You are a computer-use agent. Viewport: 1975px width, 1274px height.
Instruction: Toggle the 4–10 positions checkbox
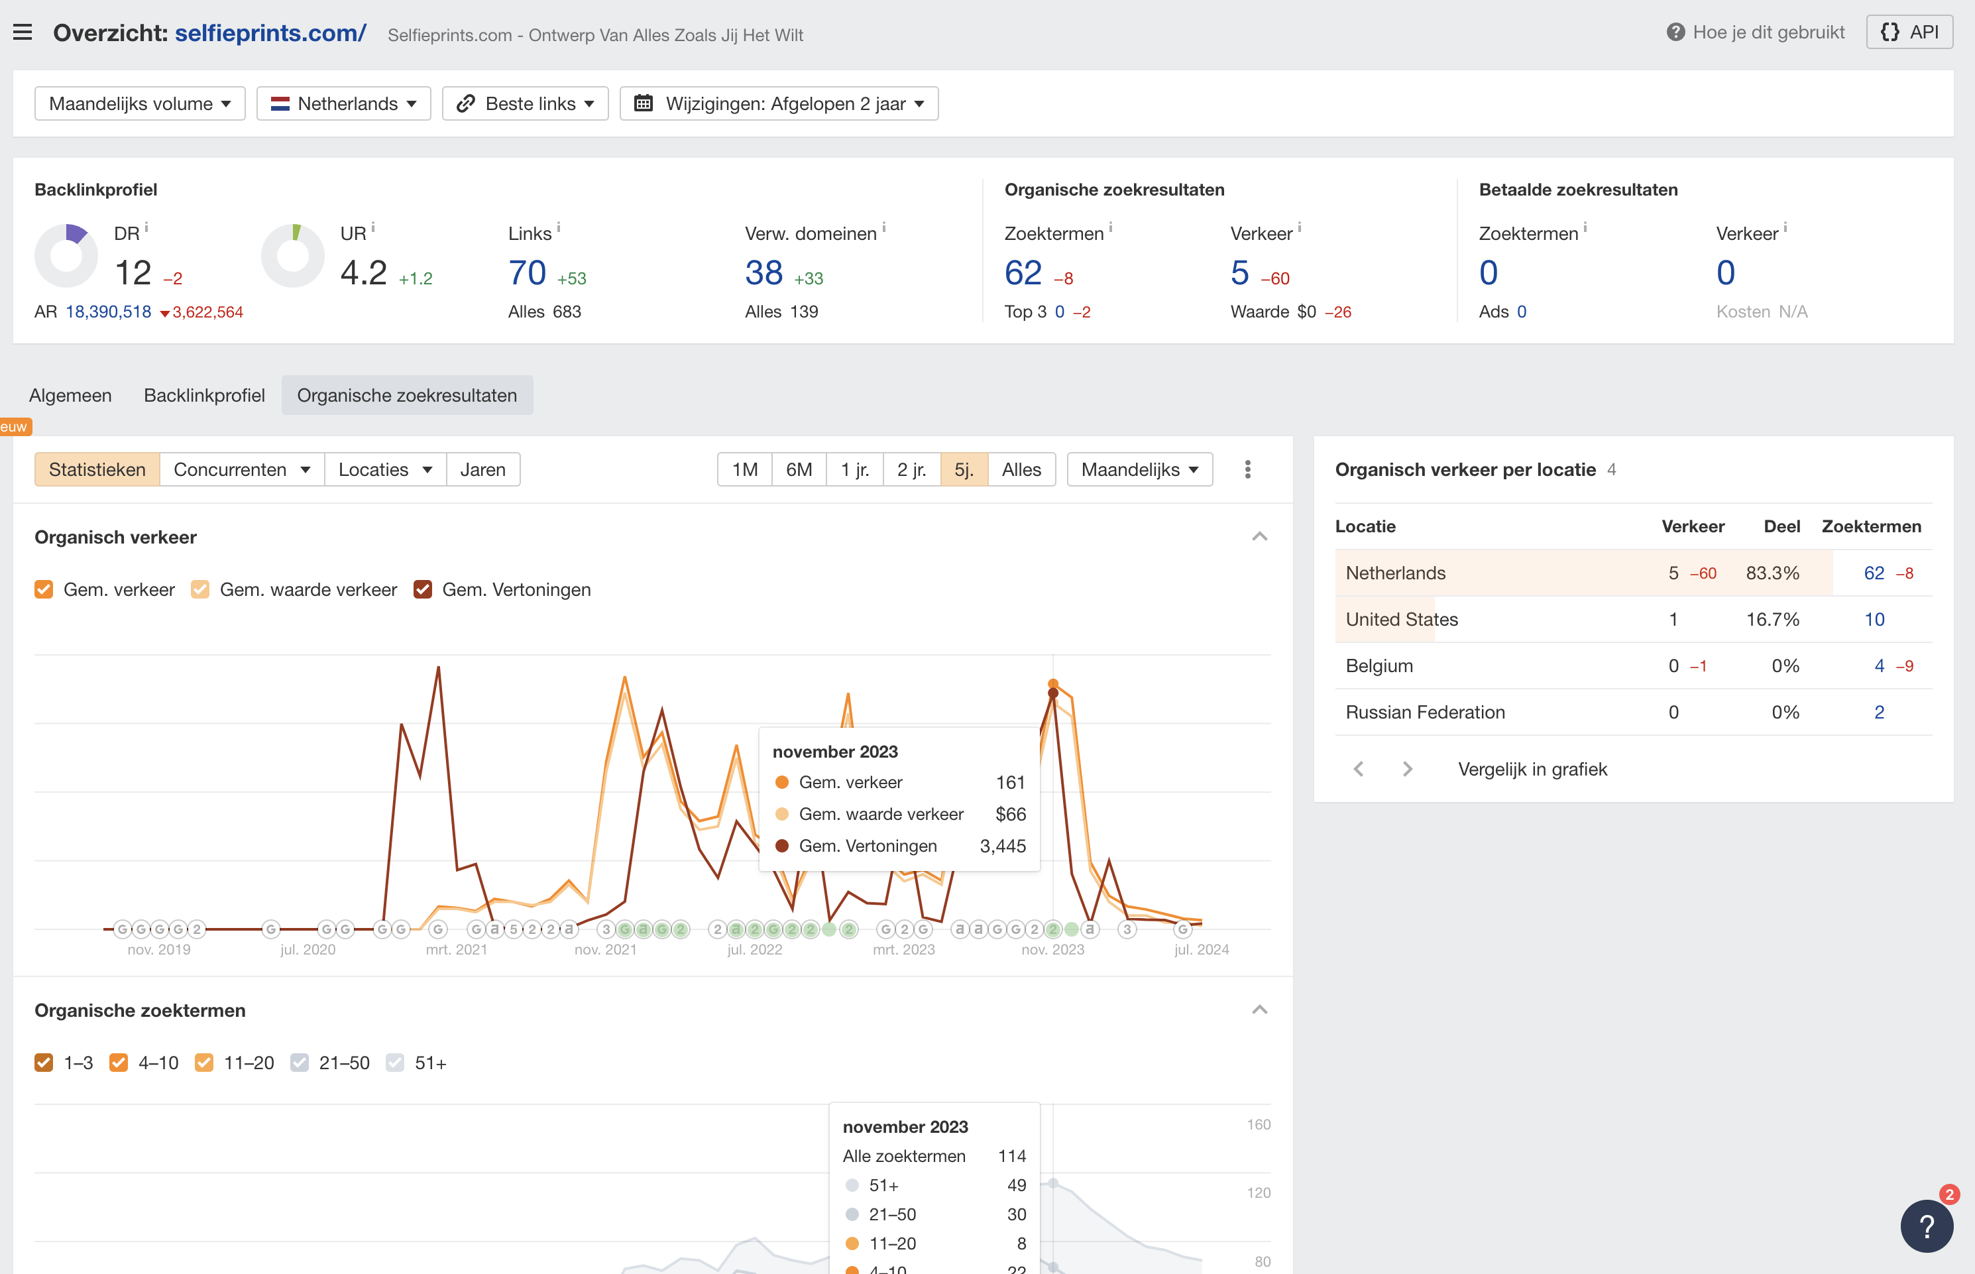[118, 1062]
